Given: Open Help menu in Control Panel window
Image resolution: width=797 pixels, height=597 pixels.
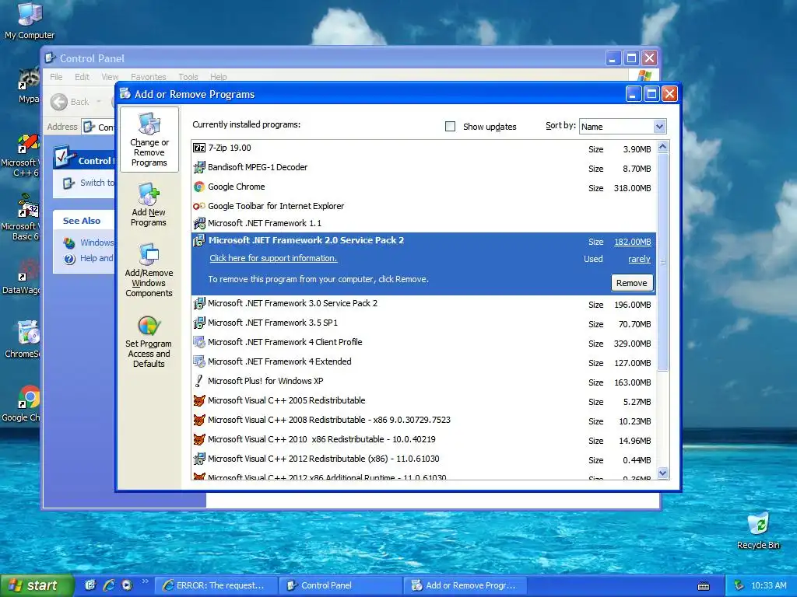Looking at the screenshot, I should (219, 77).
